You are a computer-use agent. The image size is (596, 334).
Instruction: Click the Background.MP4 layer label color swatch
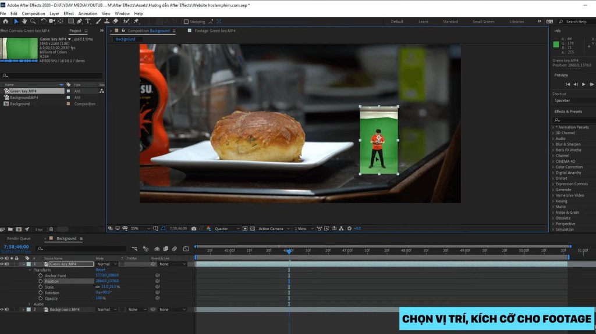(29, 310)
